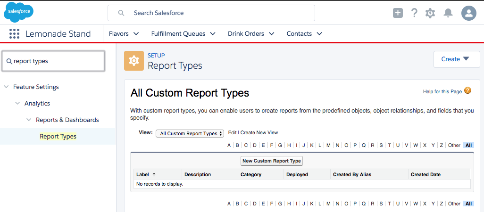Click the New Custom Report Type button

271,161
